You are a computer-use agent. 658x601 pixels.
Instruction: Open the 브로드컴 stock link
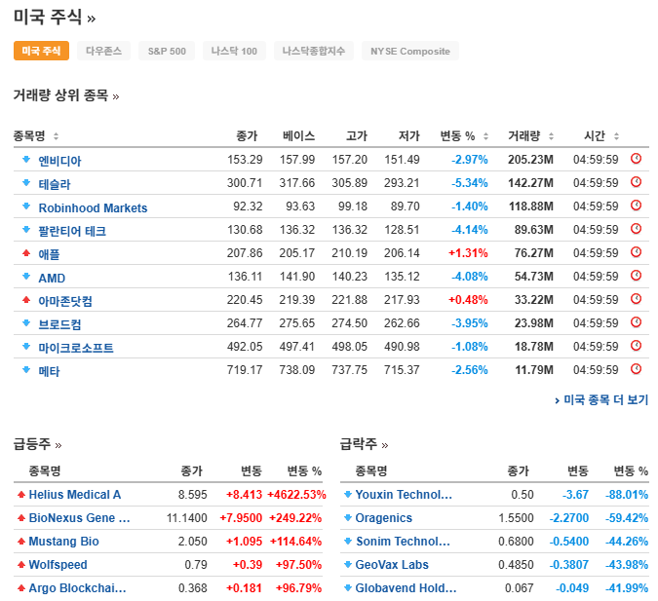coord(59,324)
